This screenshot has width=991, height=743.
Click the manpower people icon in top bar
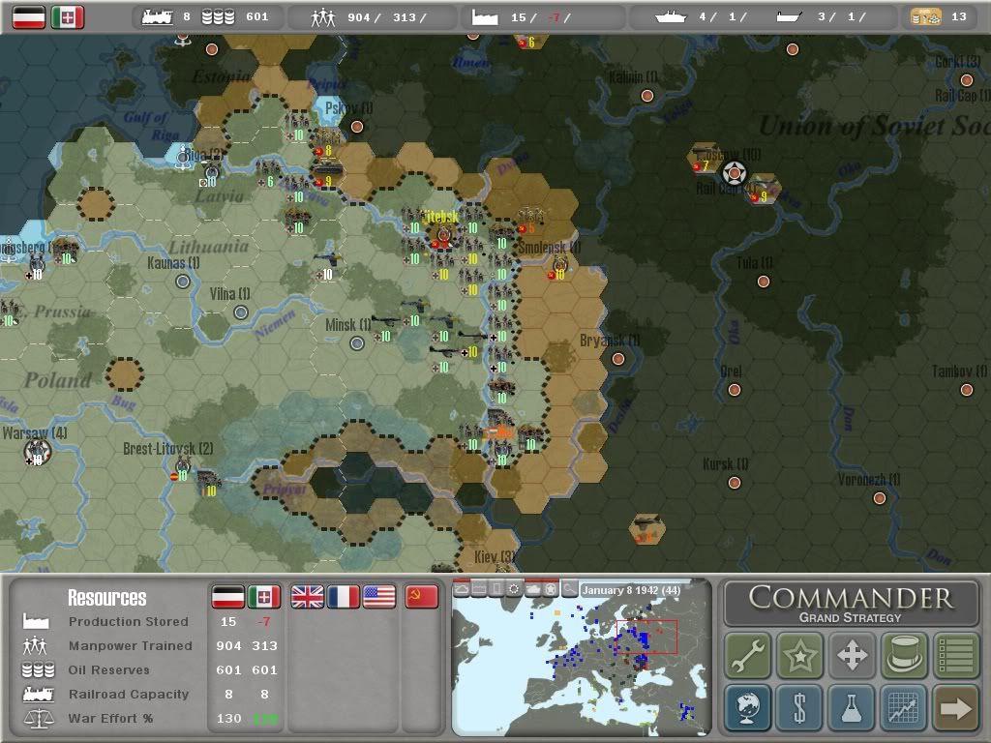[323, 17]
